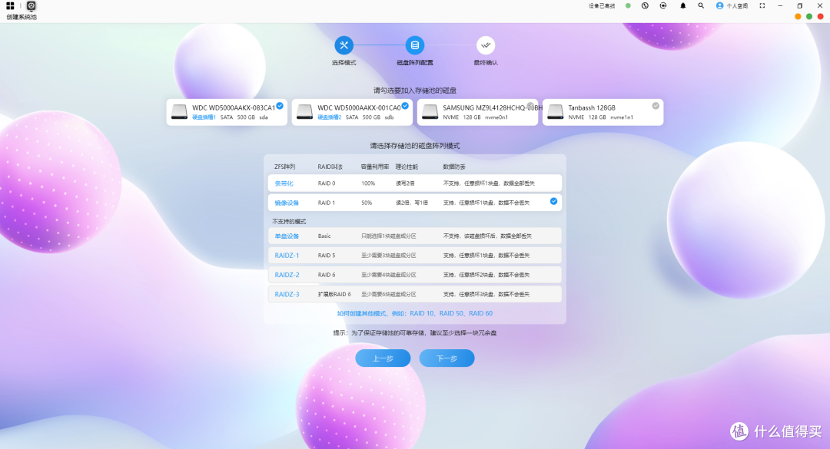Click the 至少需要6块磁盘或分区 text
The image size is (830, 449).
click(x=389, y=294)
